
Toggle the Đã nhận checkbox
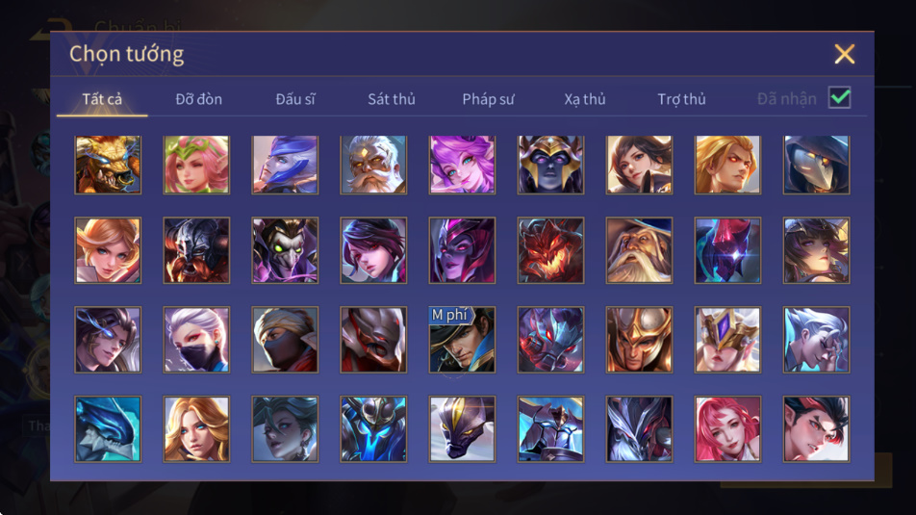839,97
